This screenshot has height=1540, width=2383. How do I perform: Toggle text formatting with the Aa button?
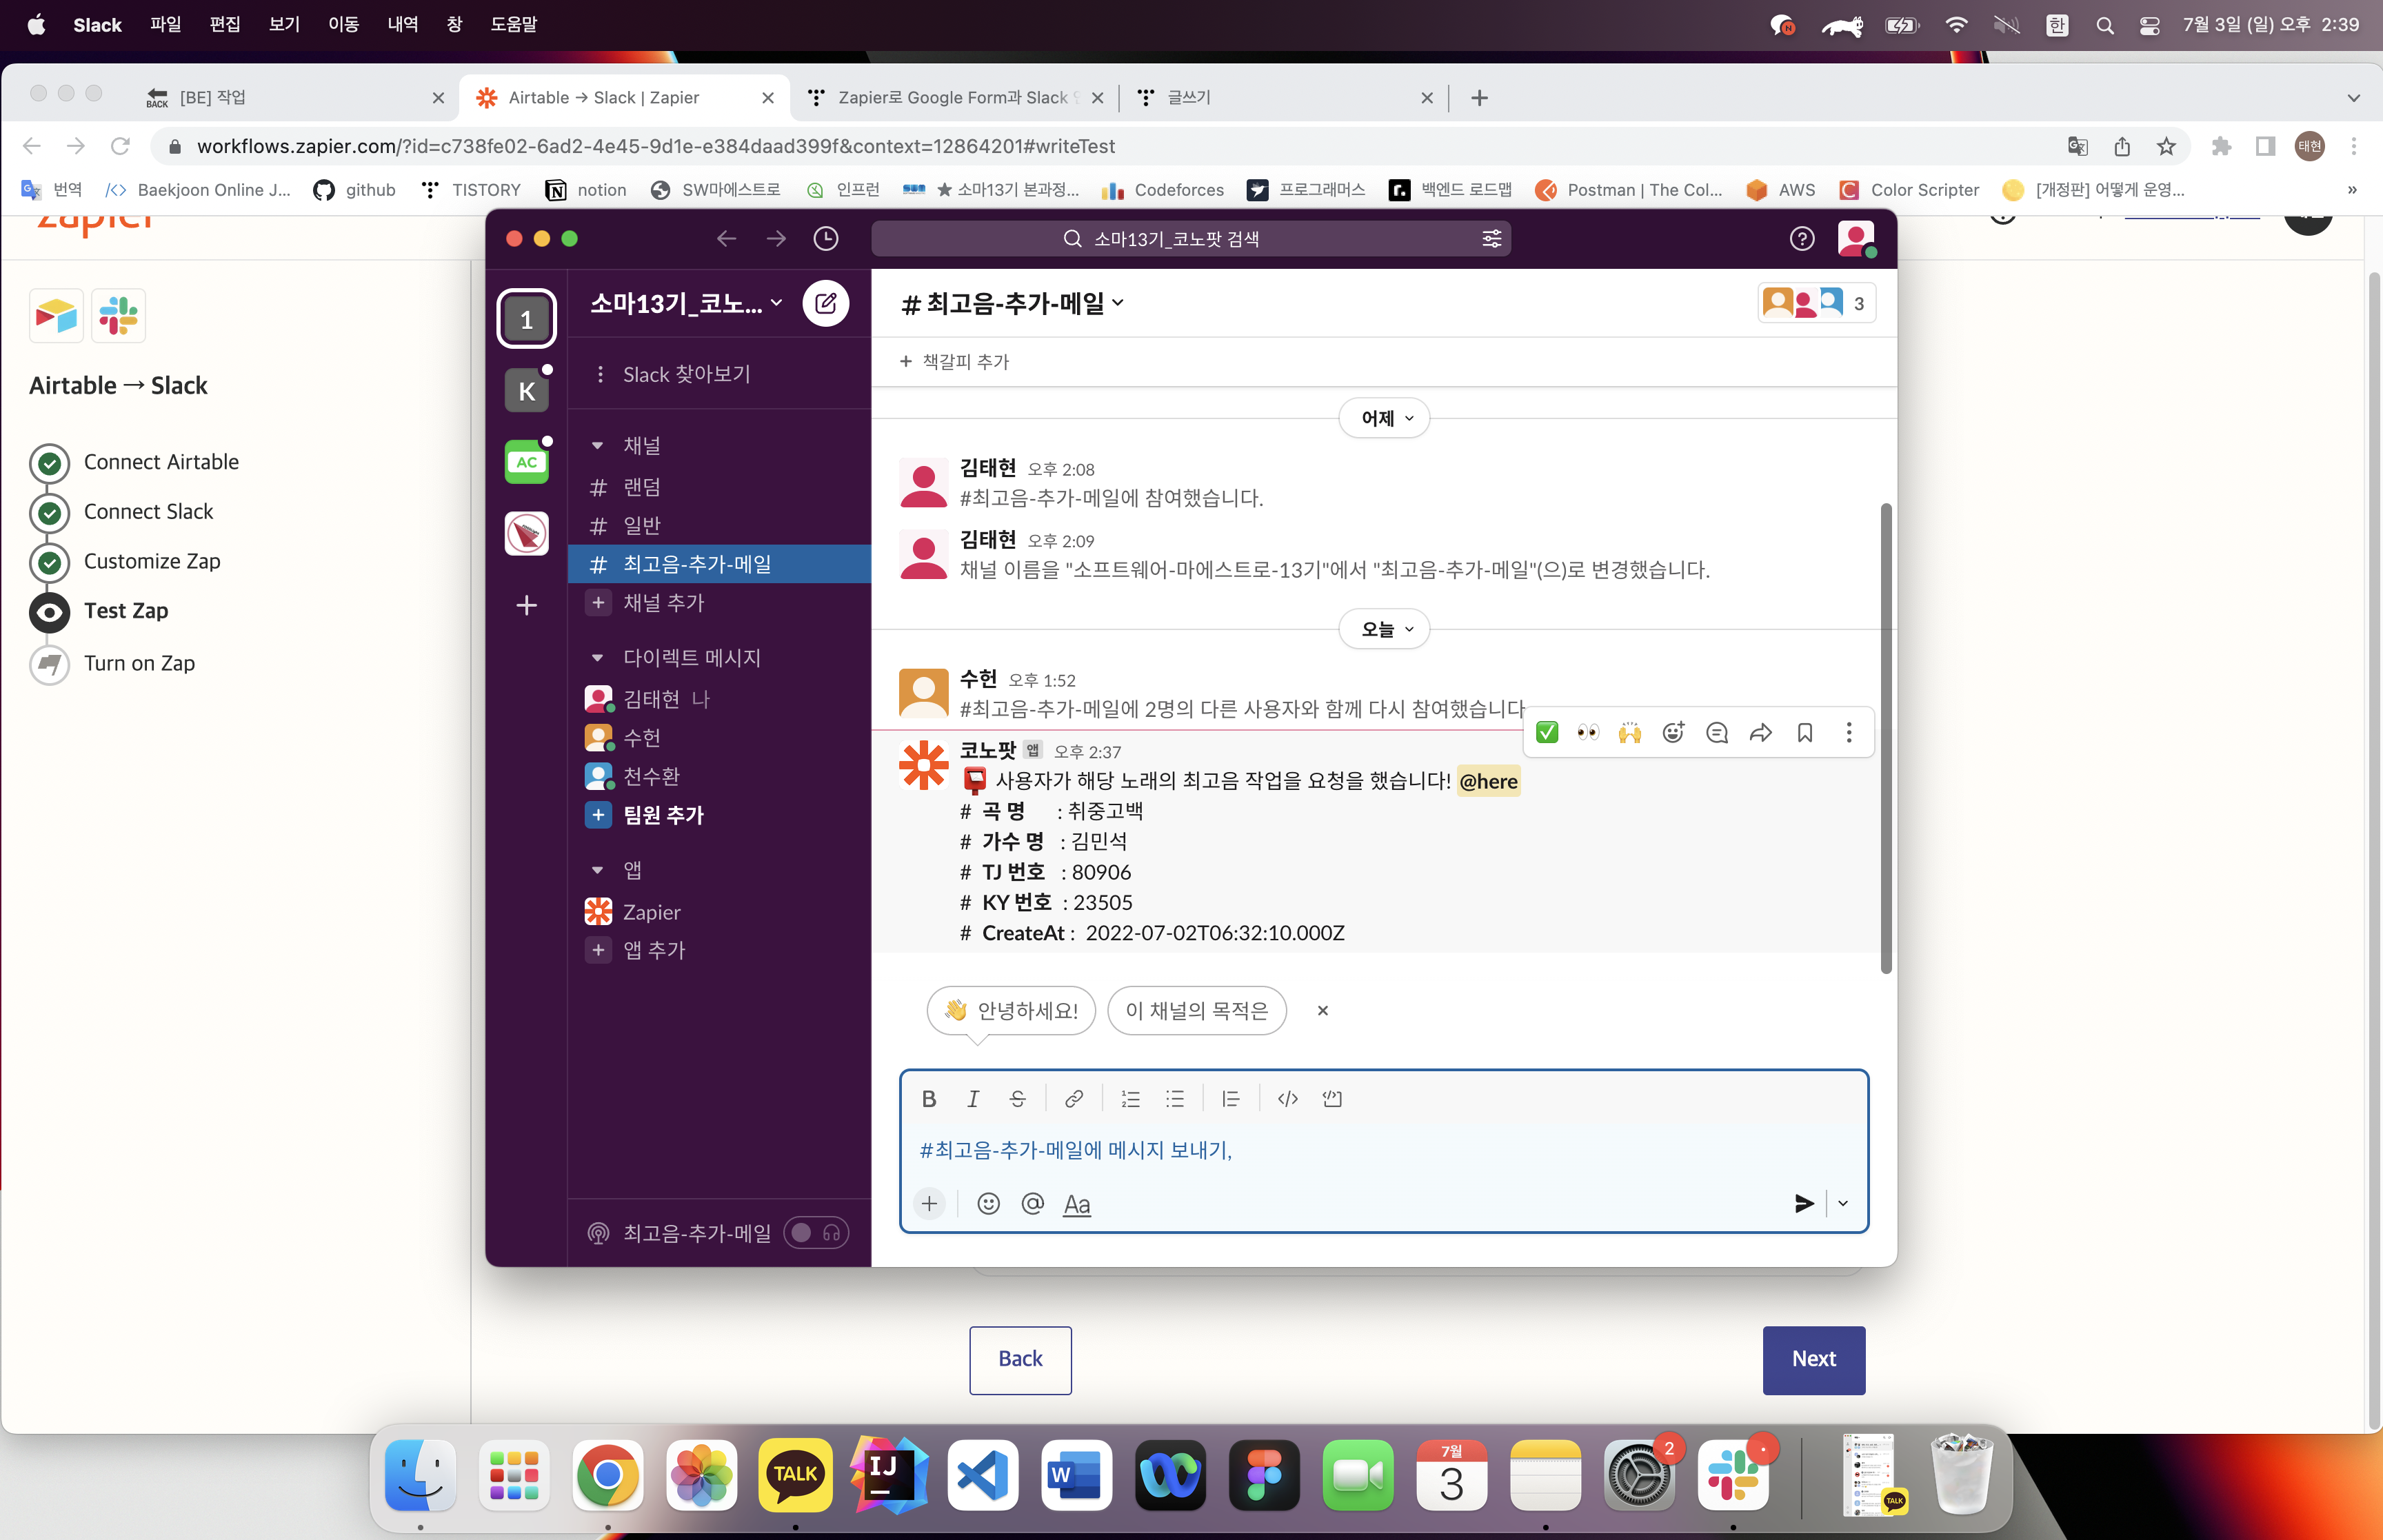[x=1076, y=1203]
